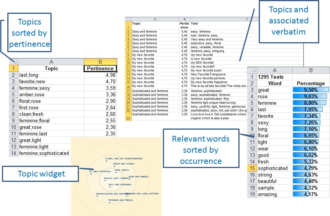Click 'MY NEW FAVORITE+' in topic widget
The image size is (330, 216).
pos(100,171)
